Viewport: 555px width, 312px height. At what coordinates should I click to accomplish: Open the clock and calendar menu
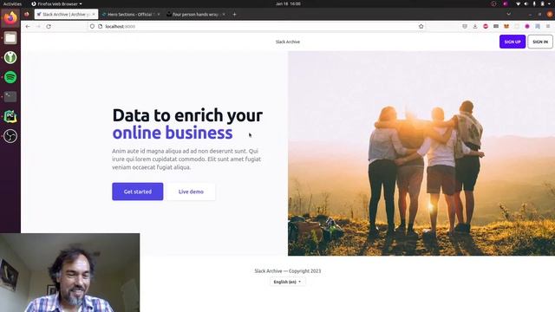click(288, 3)
